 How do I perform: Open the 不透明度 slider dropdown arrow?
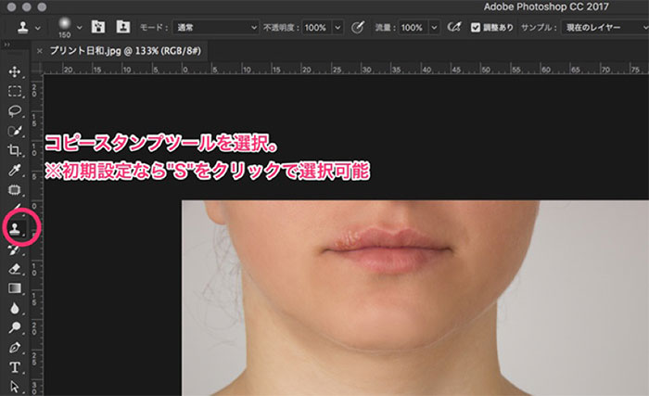coord(337,28)
